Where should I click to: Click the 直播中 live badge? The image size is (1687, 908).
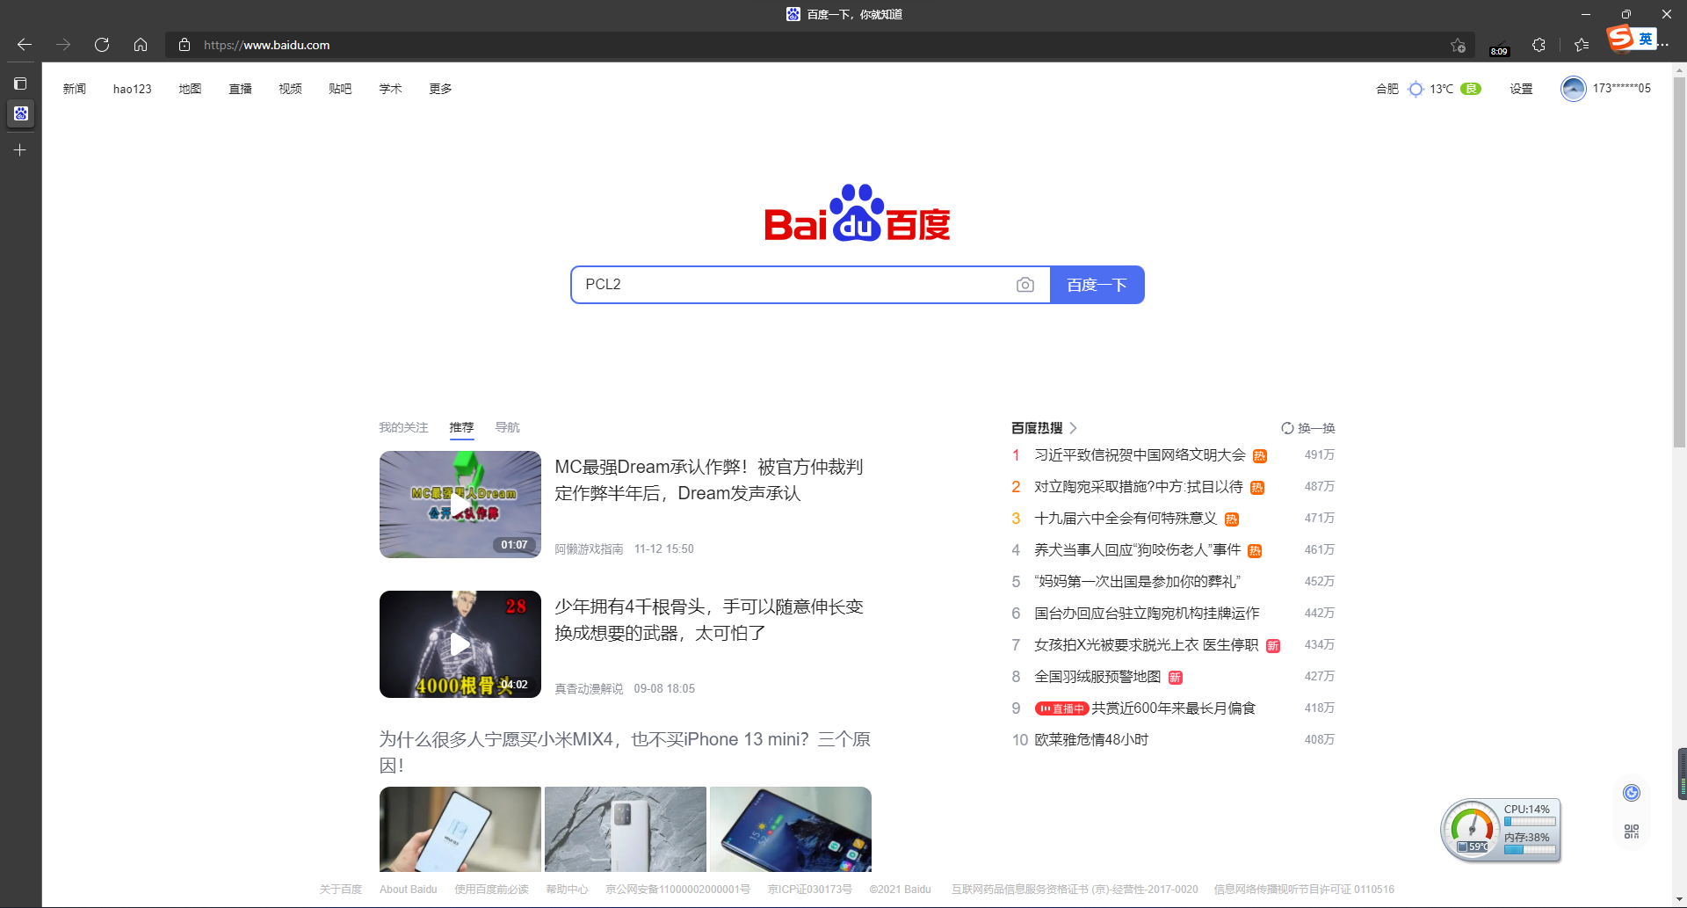tap(1061, 708)
